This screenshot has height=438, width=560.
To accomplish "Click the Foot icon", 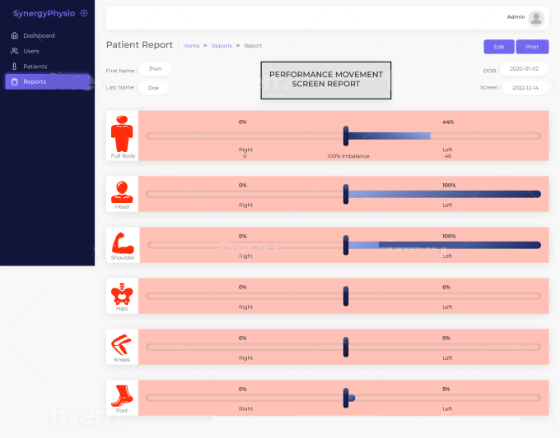I will 122,395.
